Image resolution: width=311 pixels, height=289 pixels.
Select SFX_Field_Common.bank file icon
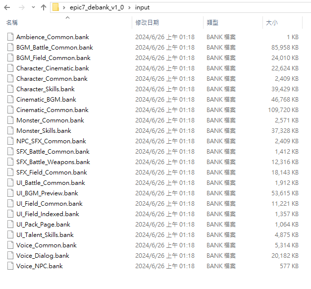click(10, 173)
